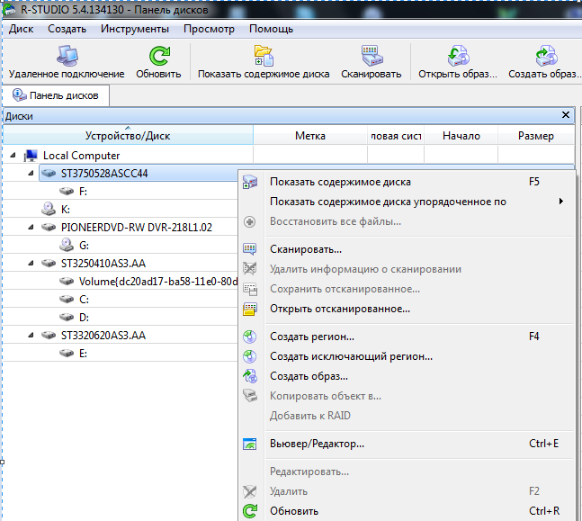Click the R-STUDIO app icon in title bar
The height and width of the screenshot is (521, 582).
(9, 10)
